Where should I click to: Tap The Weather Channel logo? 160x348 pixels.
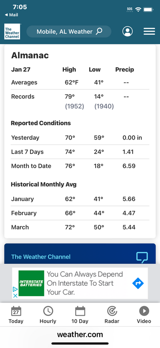pyautogui.click(x=12, y=32)
